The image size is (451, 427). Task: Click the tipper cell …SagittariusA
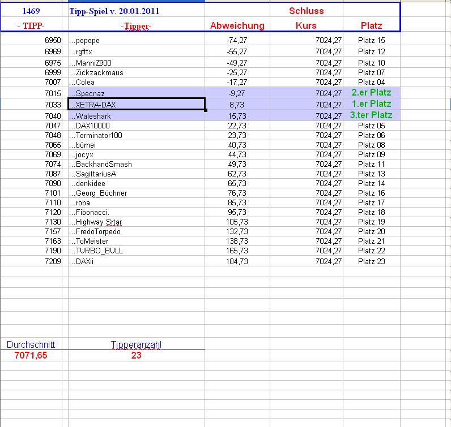137,174
